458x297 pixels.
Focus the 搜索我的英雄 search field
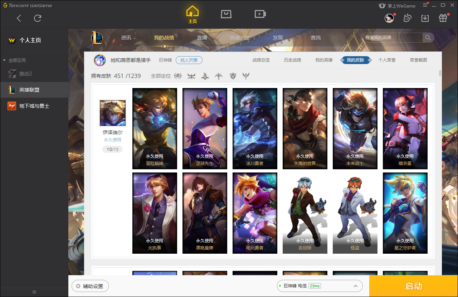click(x=392, y=38)
